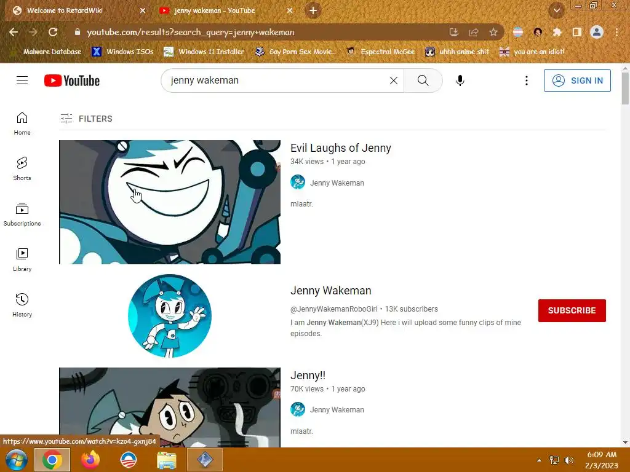Open the Windows Start button
This screenshot has height=472, width=630.
pyautogui.click(x=17, y=460)
